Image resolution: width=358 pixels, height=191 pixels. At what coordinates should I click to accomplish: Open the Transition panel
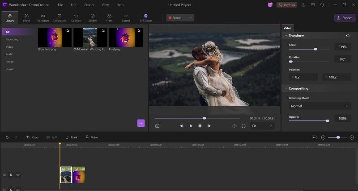(x=43, y=18)
